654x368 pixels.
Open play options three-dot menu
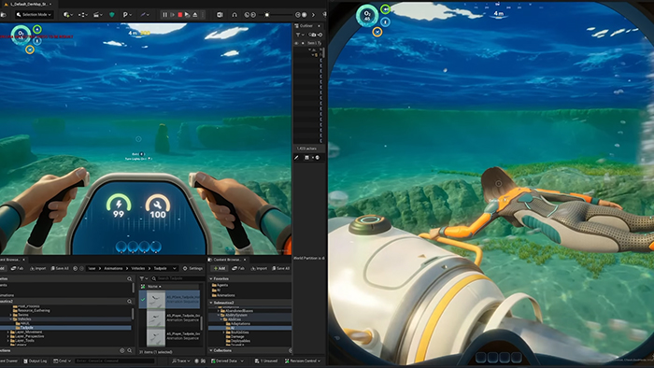203,15
